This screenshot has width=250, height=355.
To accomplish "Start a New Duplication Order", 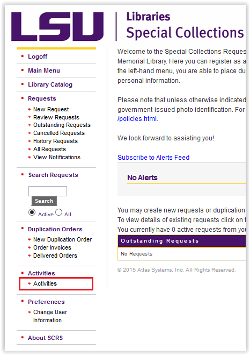I will 63,239.
